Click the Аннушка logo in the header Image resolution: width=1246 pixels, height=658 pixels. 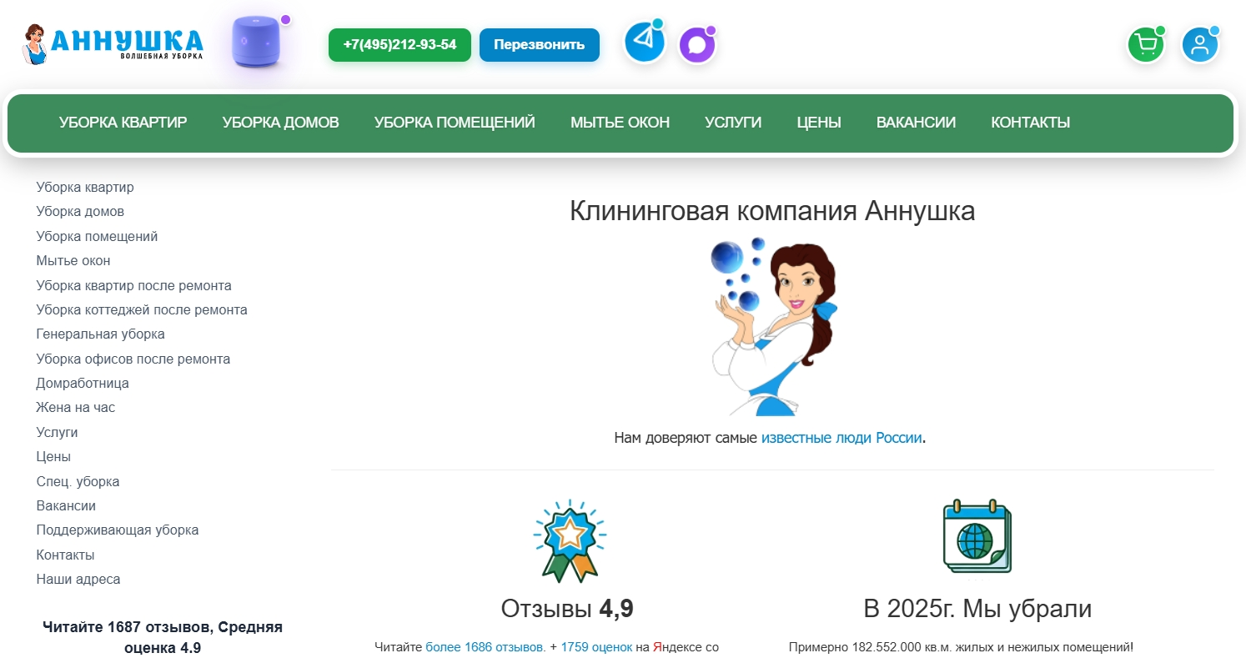pyautogui.click(x=112, y=44)
